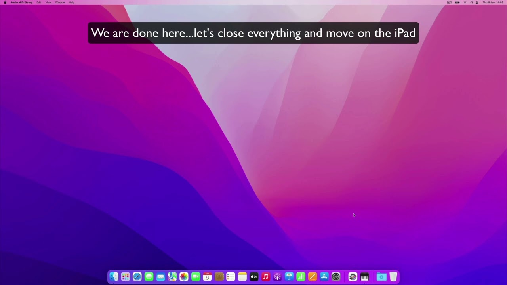Open Calendar showing date 6
This screenshot has width=507, height=285.
[207, 277]
